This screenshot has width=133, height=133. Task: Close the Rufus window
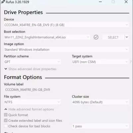(x=126, y=2)
